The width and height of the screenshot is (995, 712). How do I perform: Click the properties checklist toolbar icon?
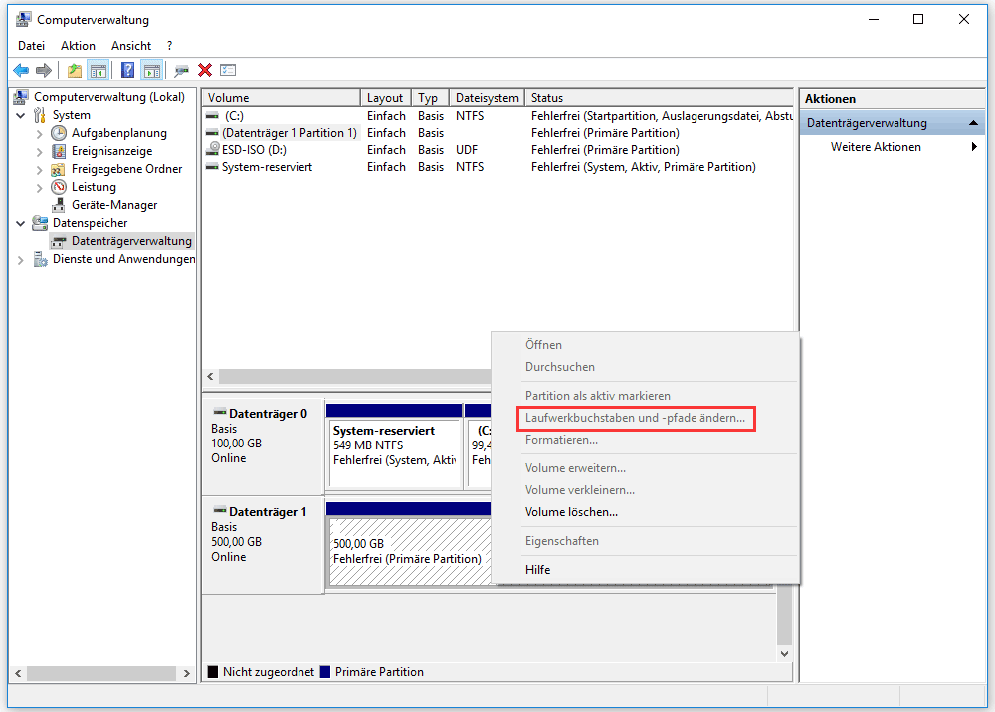(x=228, y=70)
